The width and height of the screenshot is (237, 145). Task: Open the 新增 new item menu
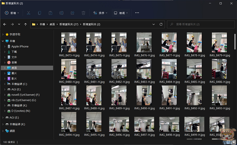(12, 13)
